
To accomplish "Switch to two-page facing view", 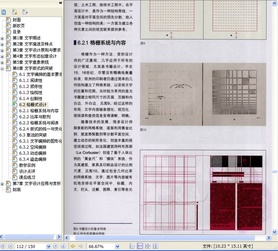I will point(156,246).
